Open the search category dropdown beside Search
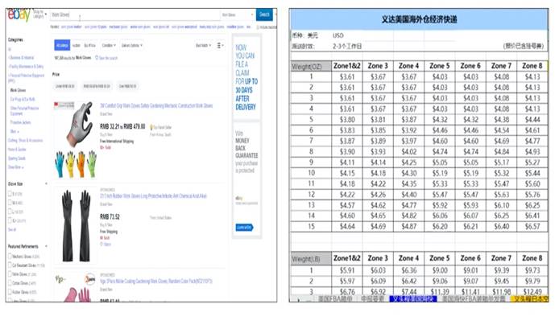 point(238,14)
